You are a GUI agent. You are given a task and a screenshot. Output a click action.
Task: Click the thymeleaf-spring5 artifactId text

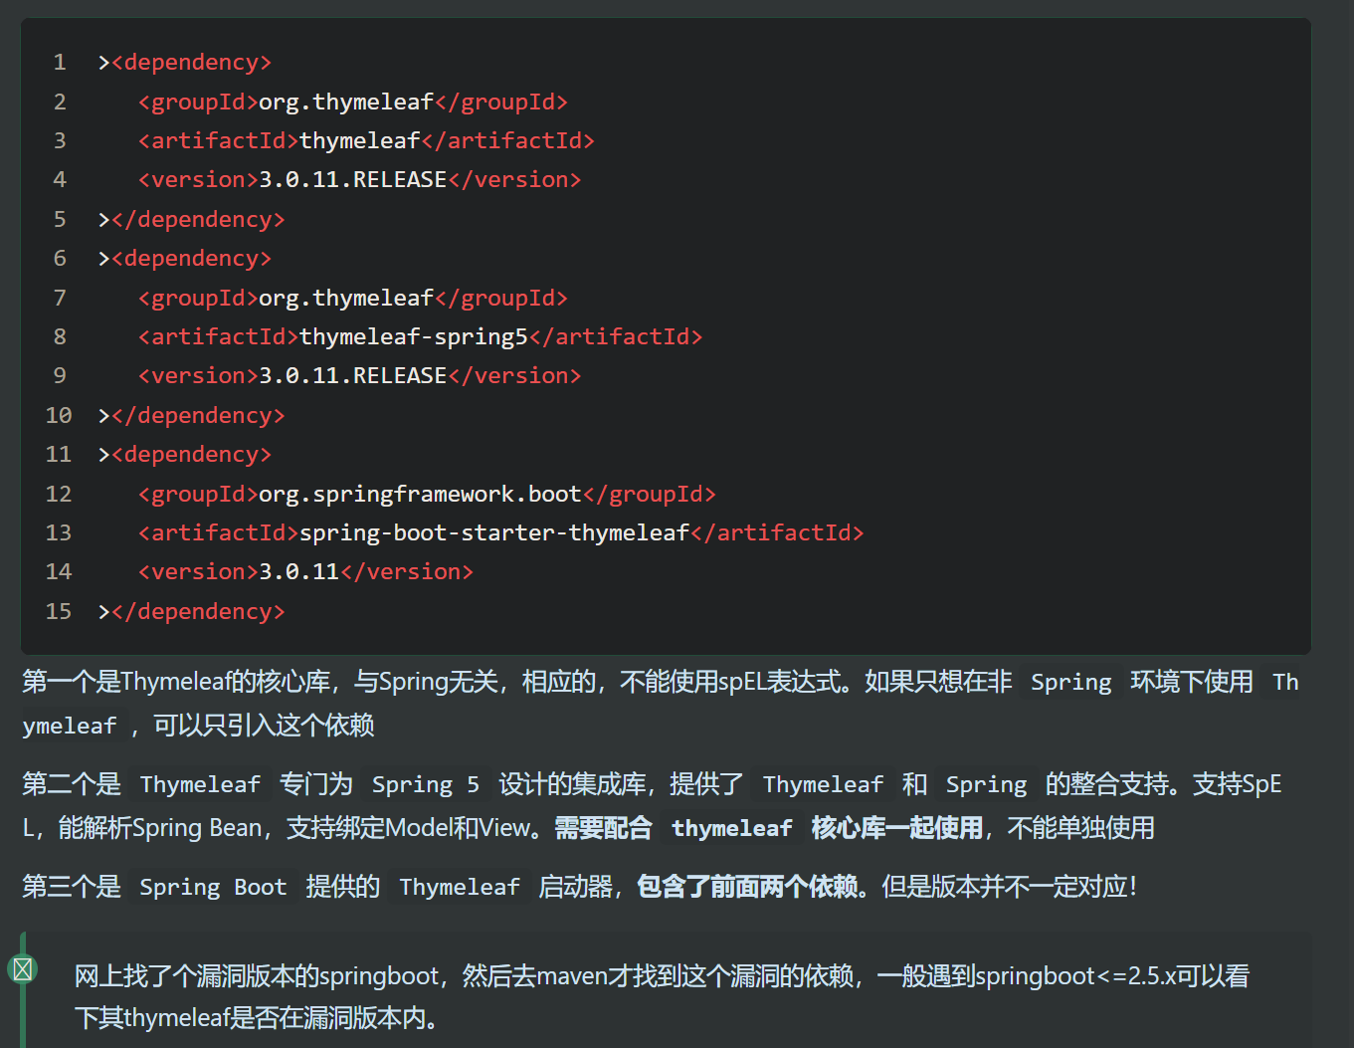pos(413,337)
